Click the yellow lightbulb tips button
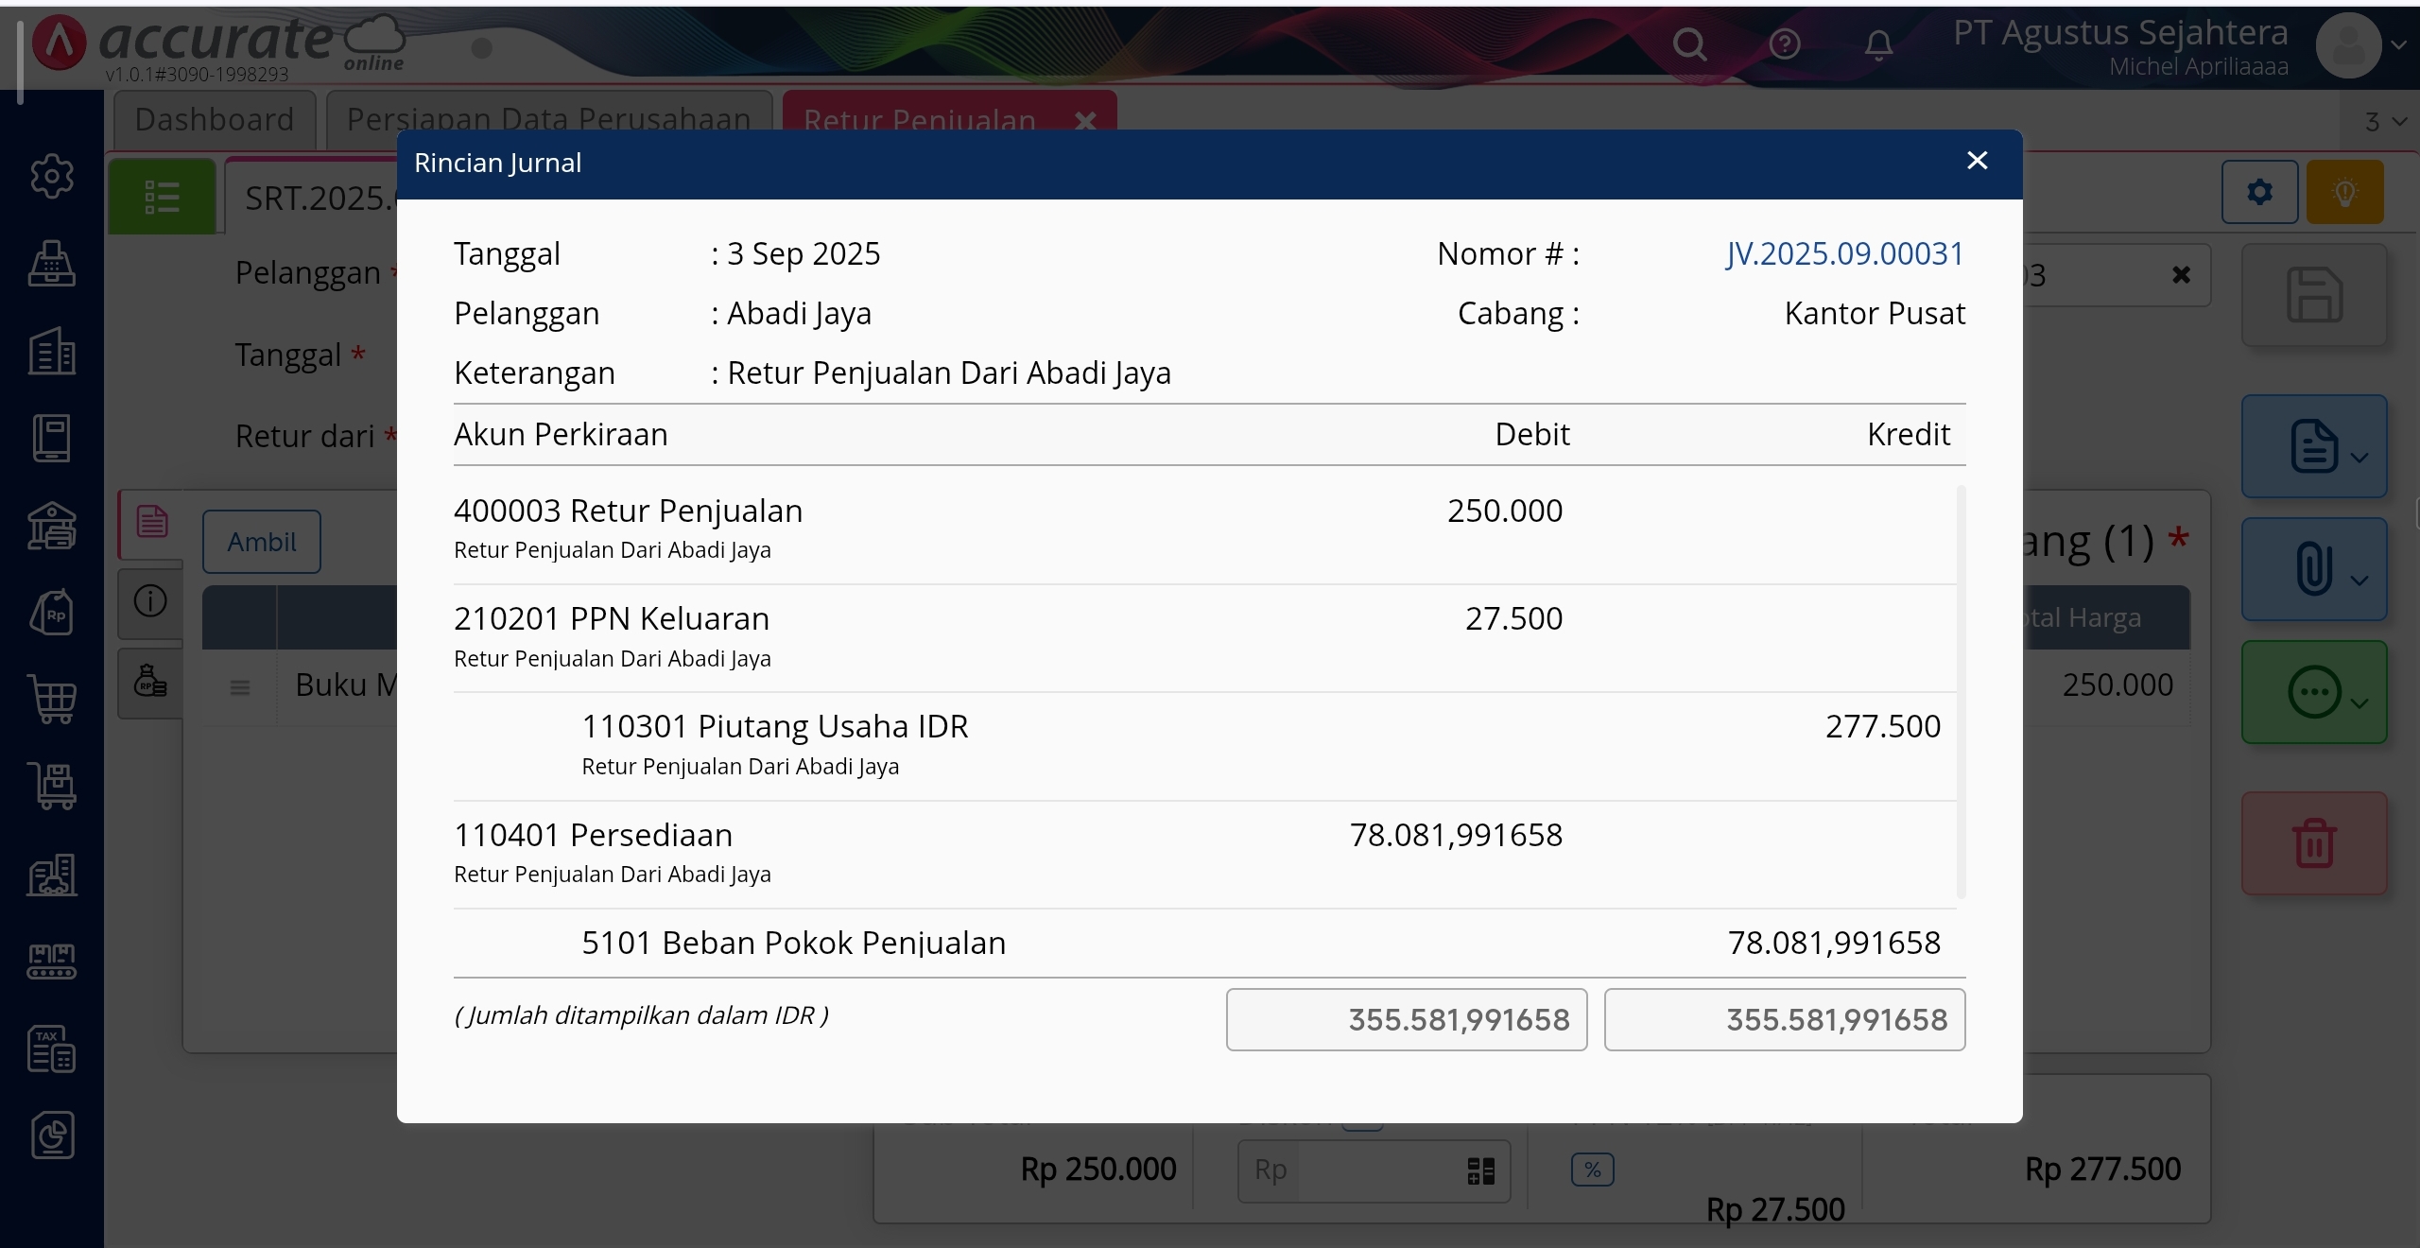The width and height of the screenshot is (2420, 1248). click(x=2344, y=193)
